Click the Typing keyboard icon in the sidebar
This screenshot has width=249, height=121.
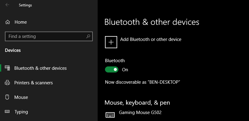click(7, 112)
